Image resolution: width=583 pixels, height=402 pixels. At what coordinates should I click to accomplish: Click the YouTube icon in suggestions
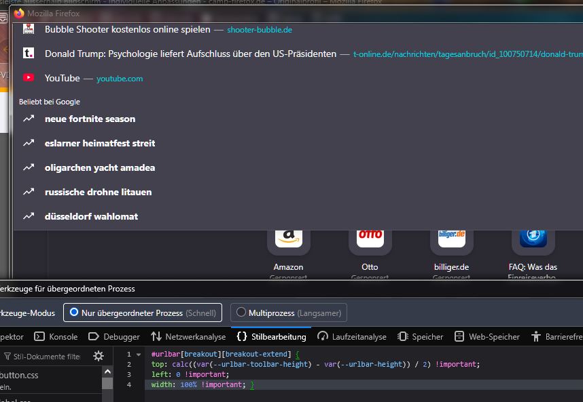(x=29, y=78)
